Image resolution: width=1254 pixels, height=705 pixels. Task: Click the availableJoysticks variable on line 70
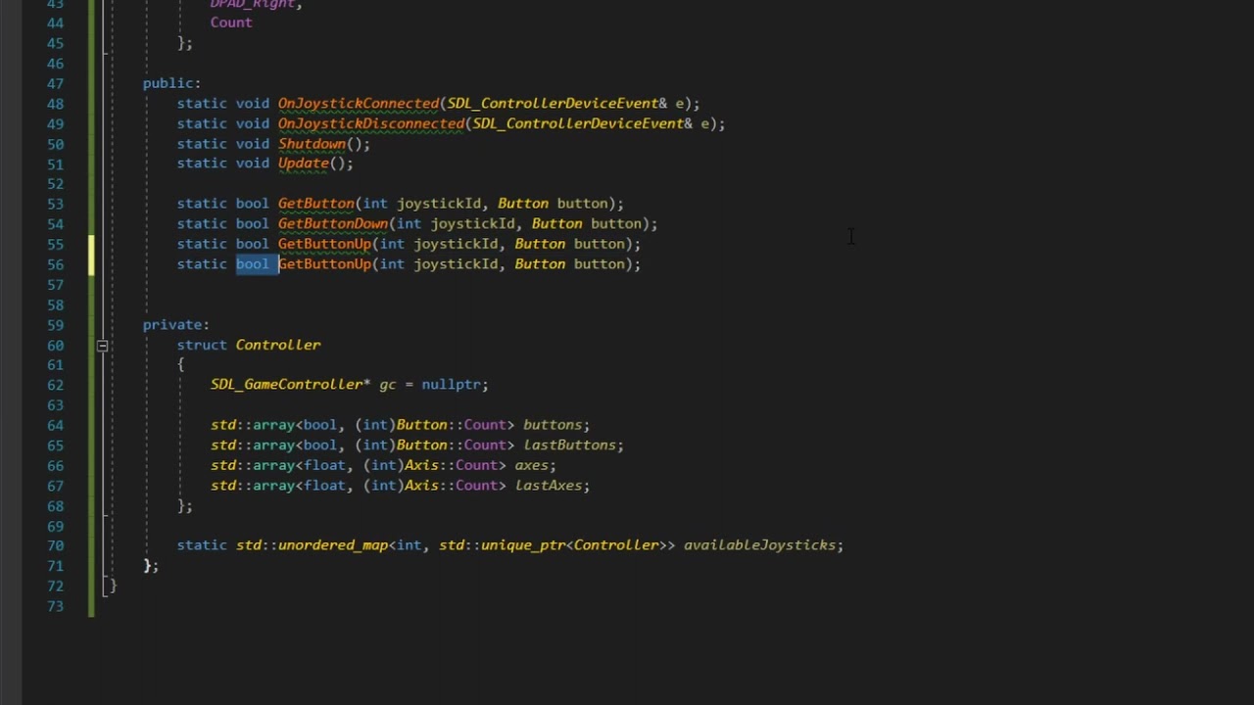coord(759,545)
